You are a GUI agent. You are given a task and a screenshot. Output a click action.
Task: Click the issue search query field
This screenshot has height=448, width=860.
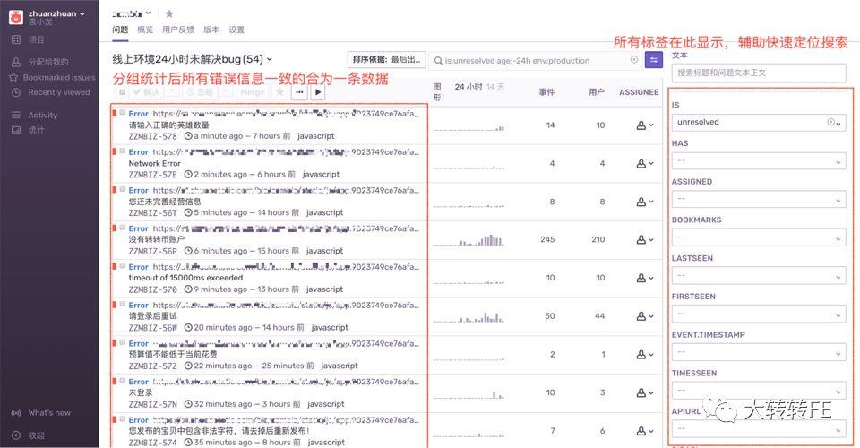[536, 60]
